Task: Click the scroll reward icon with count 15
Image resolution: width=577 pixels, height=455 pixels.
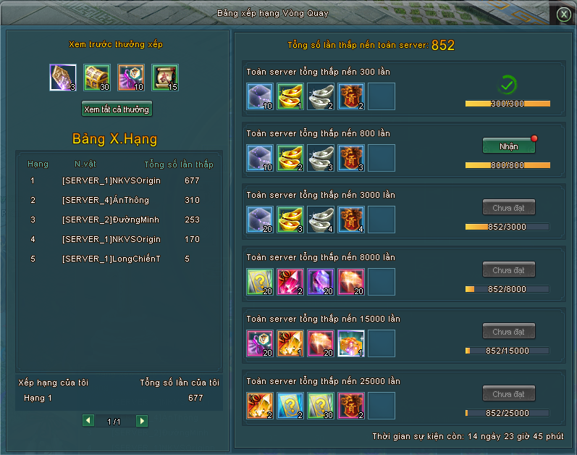Action: [x=165, y=78]
